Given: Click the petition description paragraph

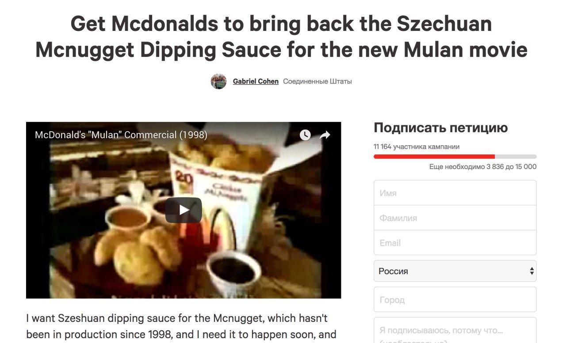Looking at the screenshot, I should pos(181,326).
